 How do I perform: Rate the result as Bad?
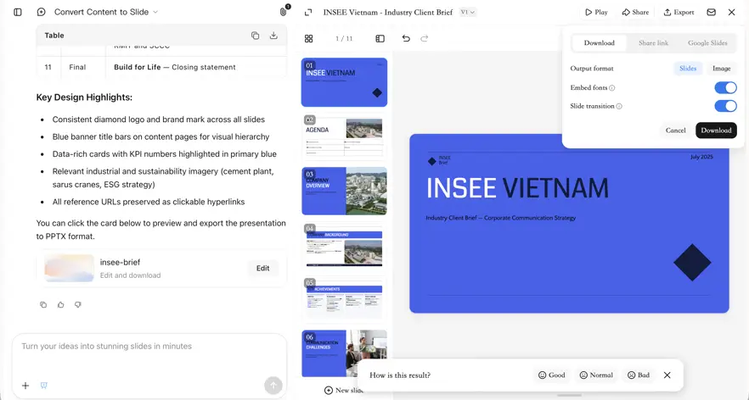(x=639, y=375)
